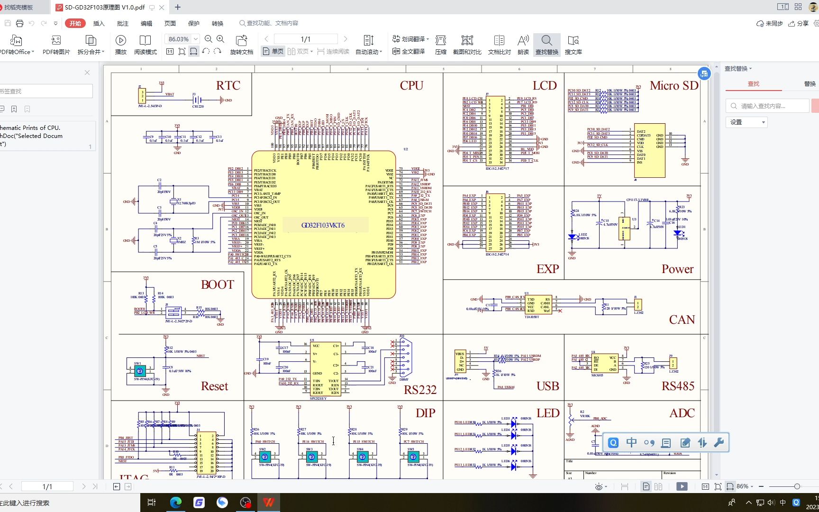Click the punctuation icon on IME toolbar
Viewport: 819px width, 512px height.
[649, 442]
